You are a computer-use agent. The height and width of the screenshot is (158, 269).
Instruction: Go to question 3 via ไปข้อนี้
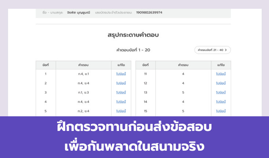tap(121, 93)
